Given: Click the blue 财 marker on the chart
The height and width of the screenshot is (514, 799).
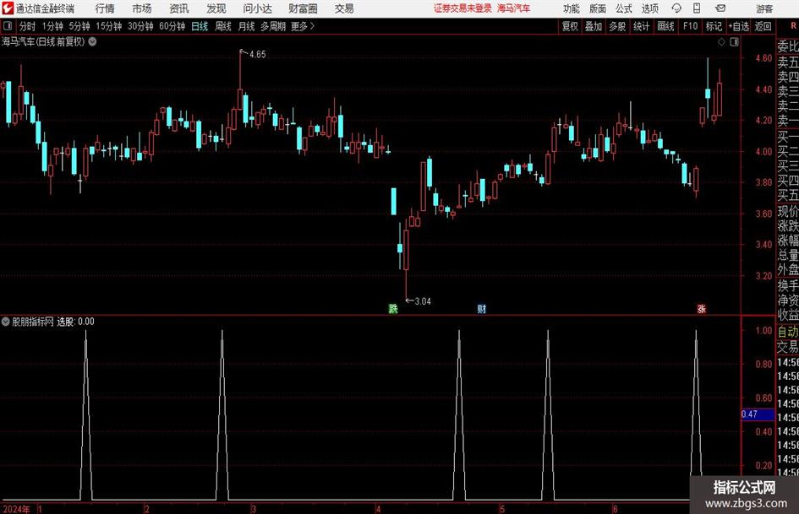Looking at the screenshot, I should 482,308.
